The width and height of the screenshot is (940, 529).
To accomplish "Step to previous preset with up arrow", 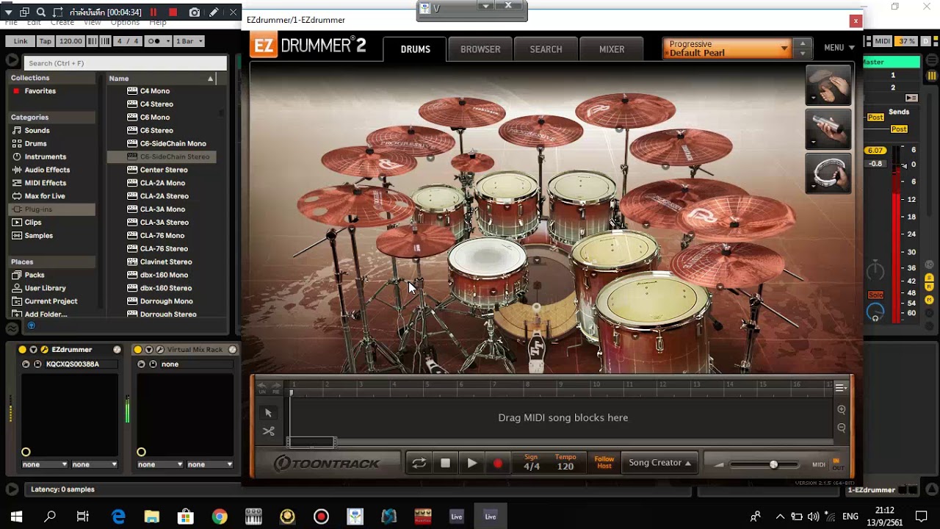I will 802,43.
